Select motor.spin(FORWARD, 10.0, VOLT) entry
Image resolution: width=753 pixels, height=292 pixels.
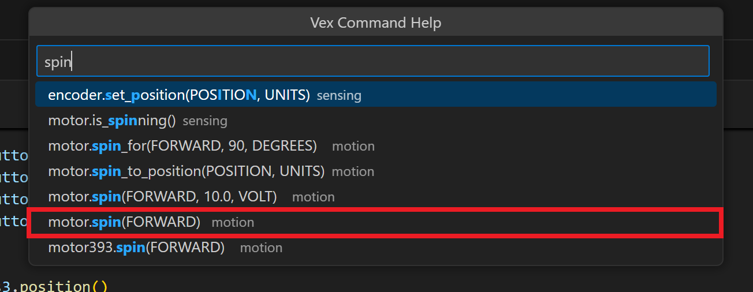coord(162,197)
